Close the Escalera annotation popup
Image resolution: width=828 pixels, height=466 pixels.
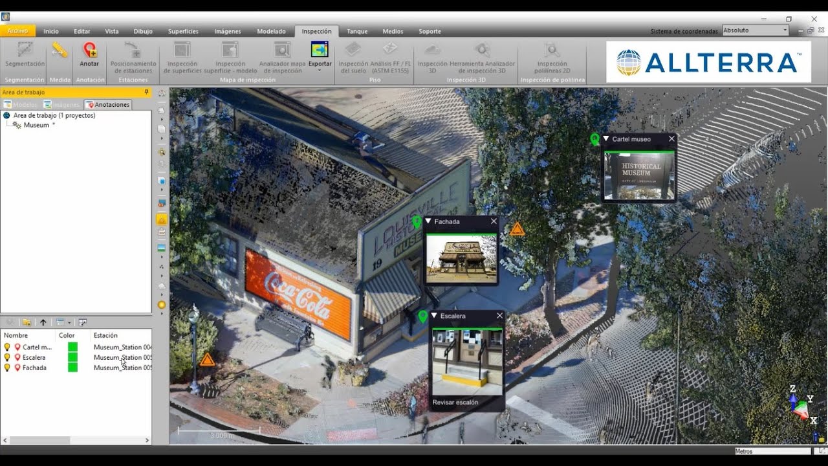click(499, 316)
